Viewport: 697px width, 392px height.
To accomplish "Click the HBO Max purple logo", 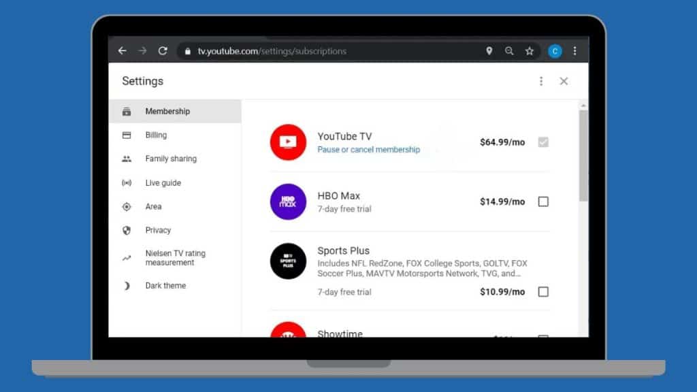I will coord(288,201).
